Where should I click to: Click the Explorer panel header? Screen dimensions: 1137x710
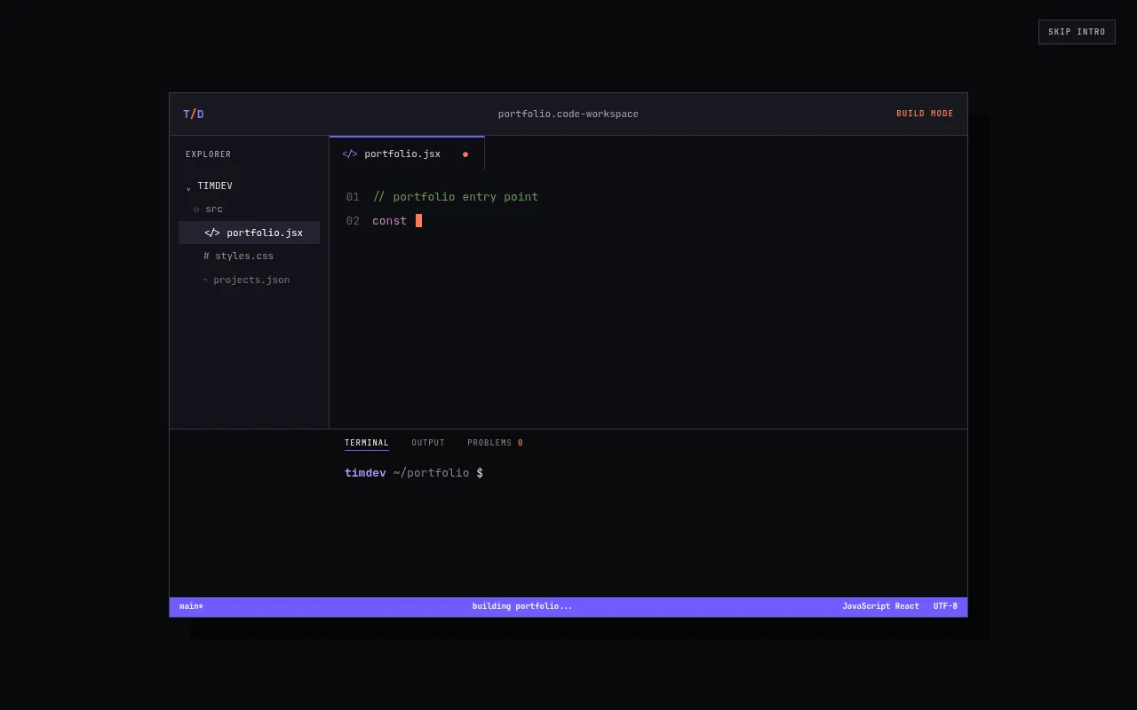209,154
